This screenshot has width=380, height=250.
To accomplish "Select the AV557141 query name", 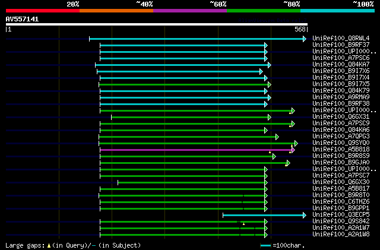I will (22, 19).
